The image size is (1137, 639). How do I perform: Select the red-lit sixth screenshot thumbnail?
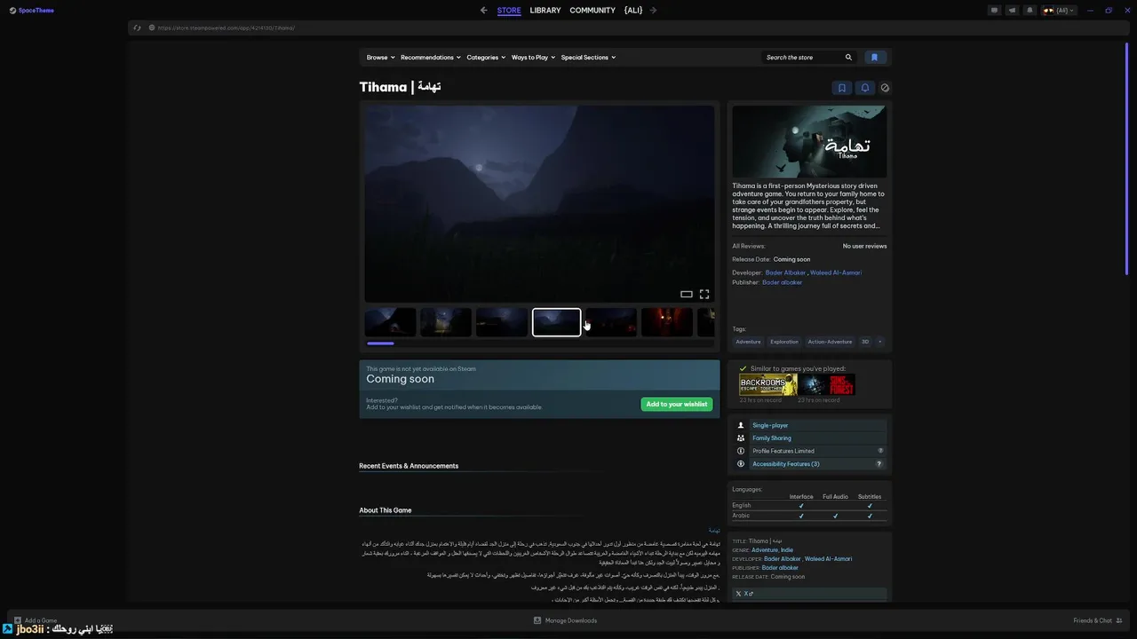pyautogui.click(x=667, y=322)
